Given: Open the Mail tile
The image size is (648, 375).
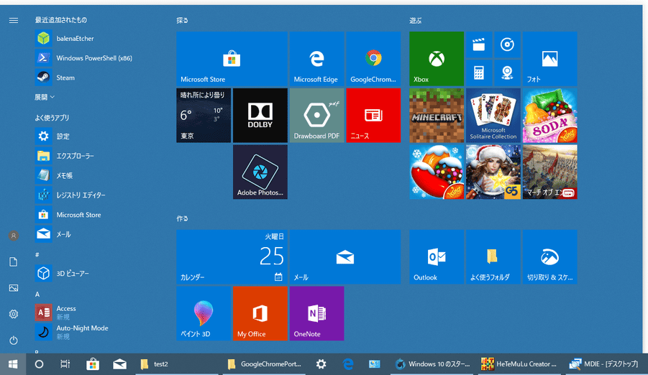Looking at the screenshot, I should (x=345, y=257).
